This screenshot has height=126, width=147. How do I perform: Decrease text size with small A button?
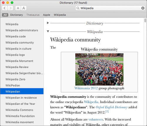tap(18, 8)
